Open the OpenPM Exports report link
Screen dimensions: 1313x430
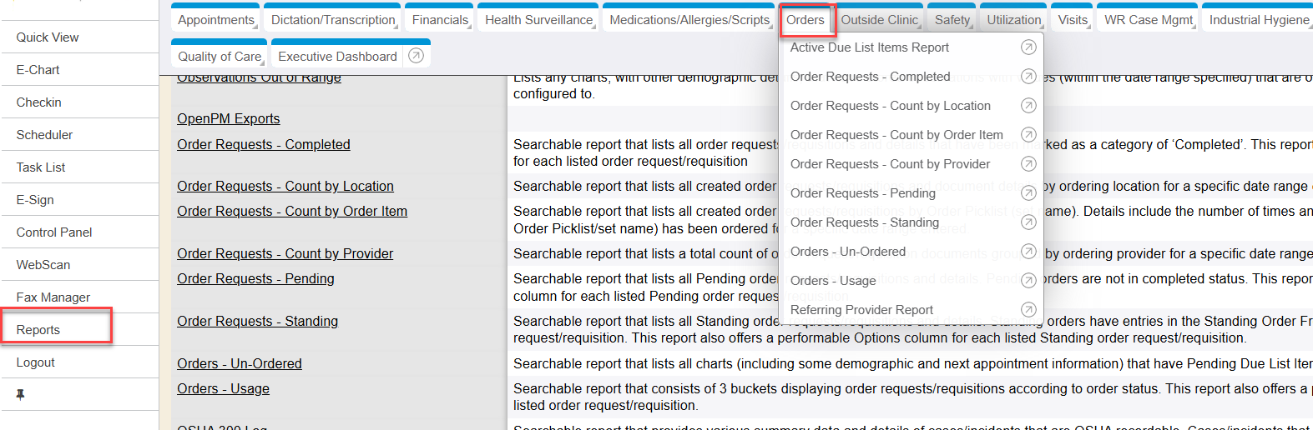[228, 119]
